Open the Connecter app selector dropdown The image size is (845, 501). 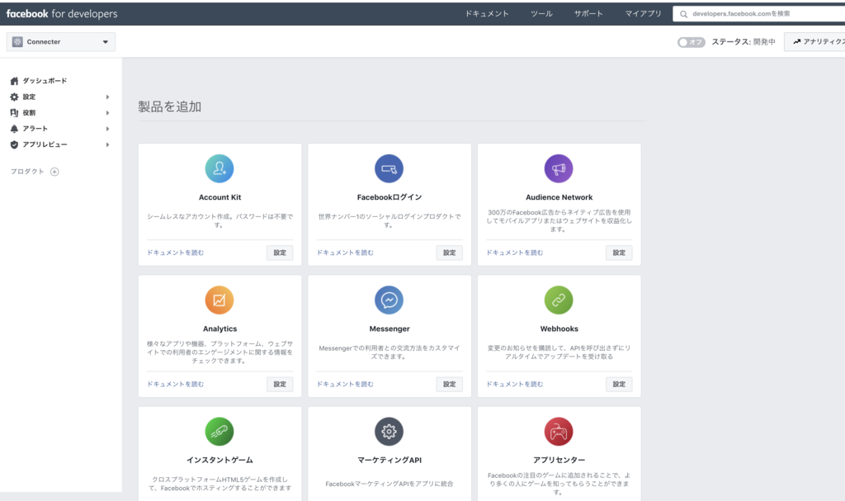[x=61, y=41]
